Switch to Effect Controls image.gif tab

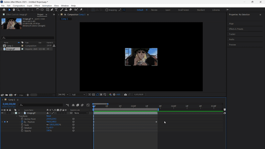(17, 15)
